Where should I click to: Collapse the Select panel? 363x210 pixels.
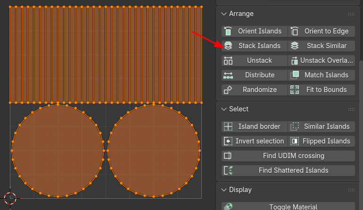[x=224, y=109]
